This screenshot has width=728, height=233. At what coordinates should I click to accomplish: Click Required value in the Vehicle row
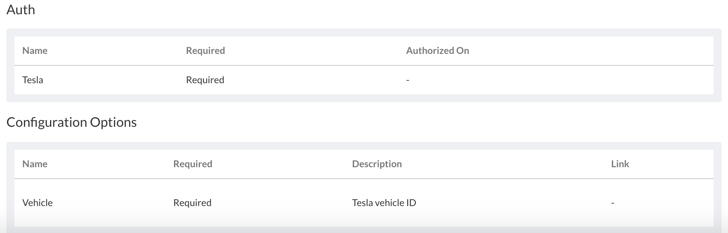click(192, 203)
